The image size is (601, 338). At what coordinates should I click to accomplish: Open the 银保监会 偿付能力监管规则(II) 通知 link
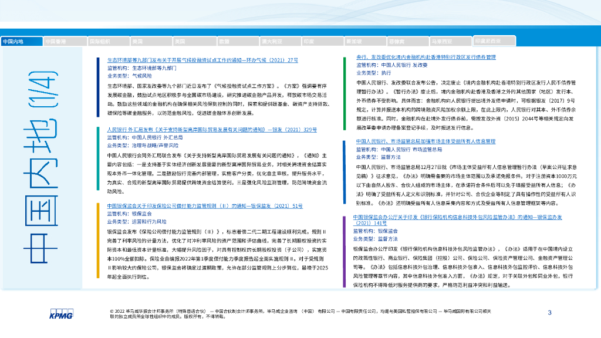(x=205, y=206)
